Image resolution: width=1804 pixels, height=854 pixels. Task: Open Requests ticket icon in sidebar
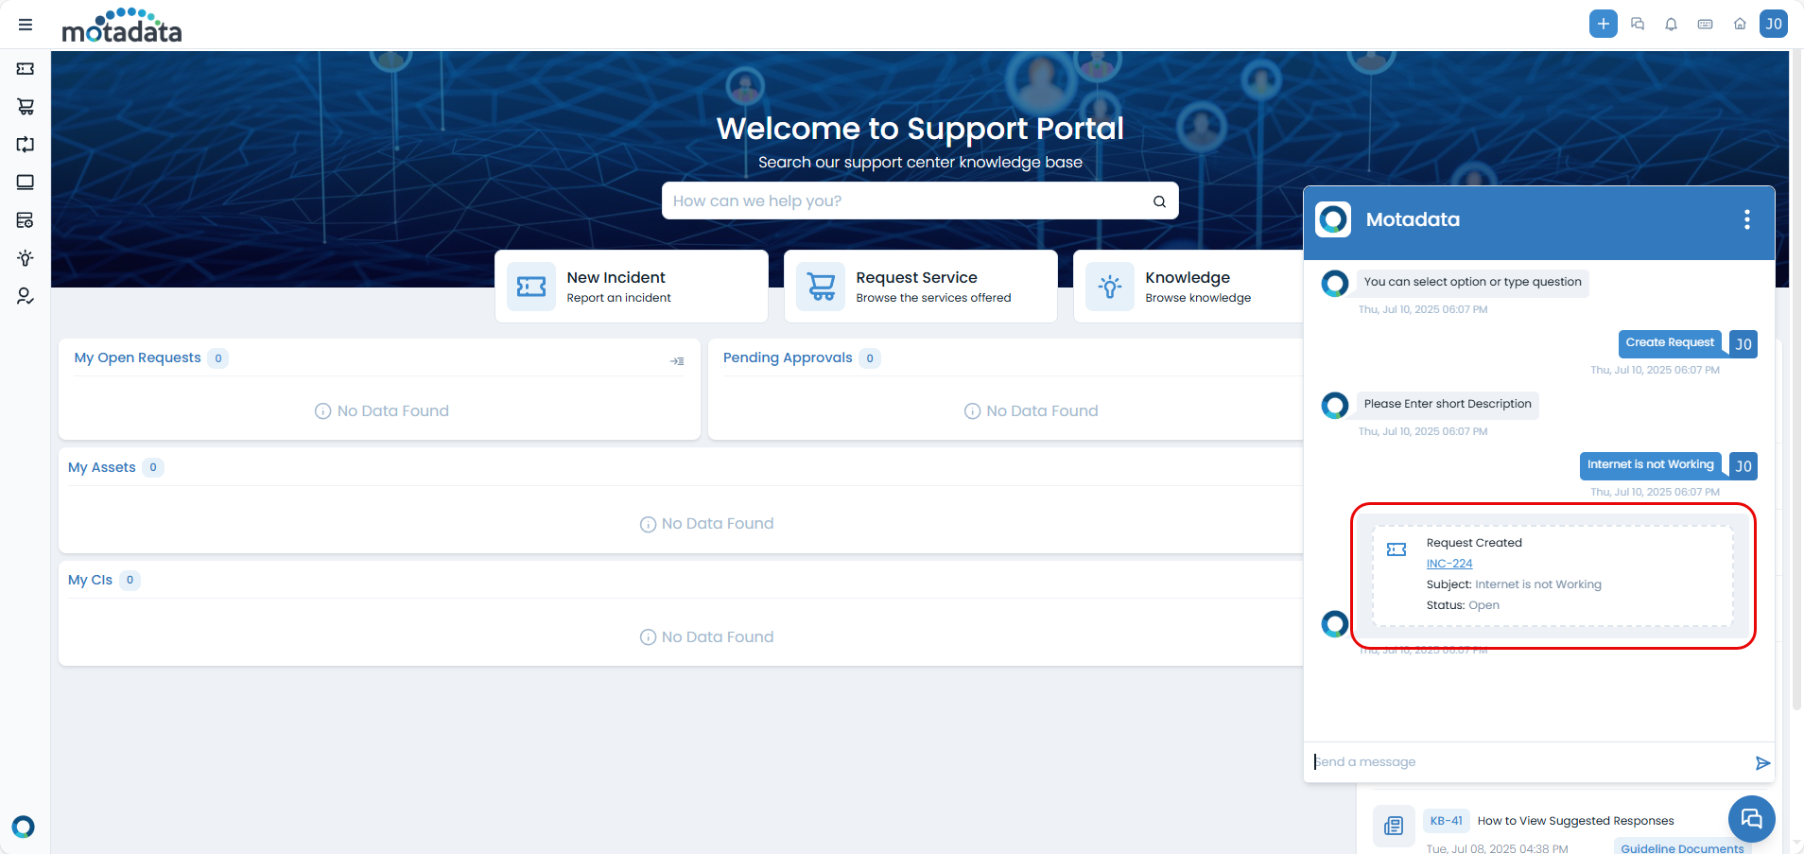pyautogui.click(x=26, y=69)
